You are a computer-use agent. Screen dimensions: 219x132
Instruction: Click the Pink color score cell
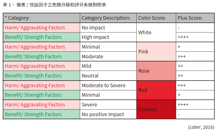[156, 52]
